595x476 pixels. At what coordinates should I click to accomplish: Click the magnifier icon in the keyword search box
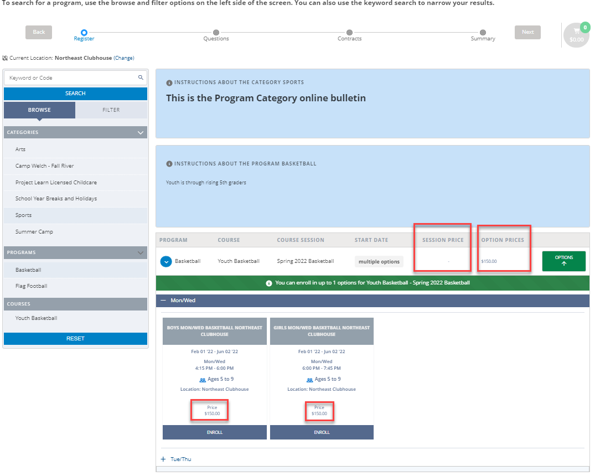[141, 77]
